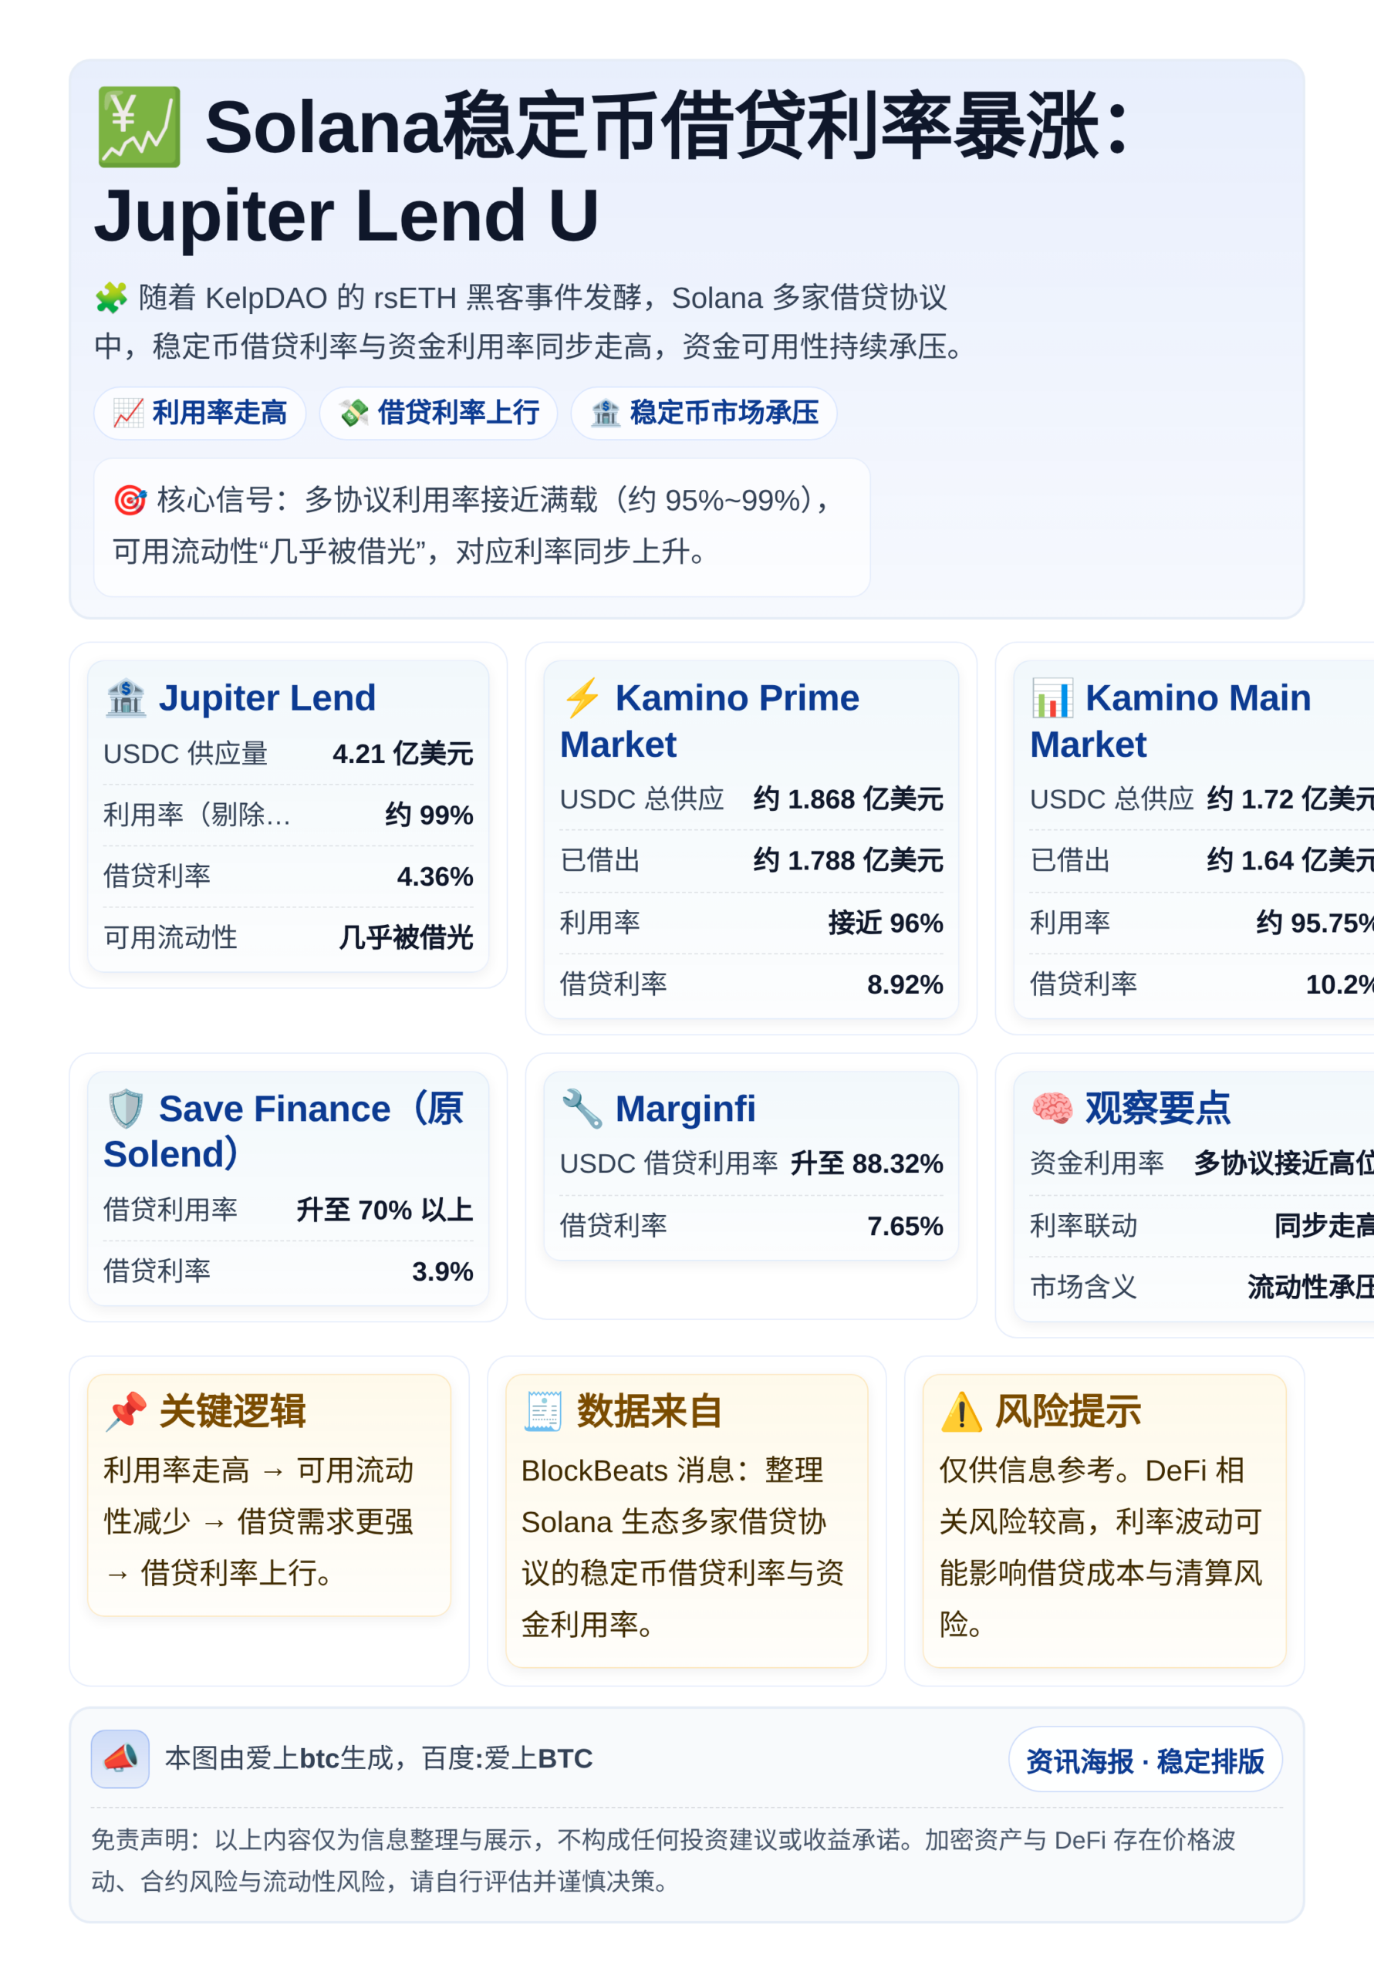Click the lightning bolt icon beside Kamino Prime Market
Screen dimensions: 1374x1975
click(x=582, y=697)
